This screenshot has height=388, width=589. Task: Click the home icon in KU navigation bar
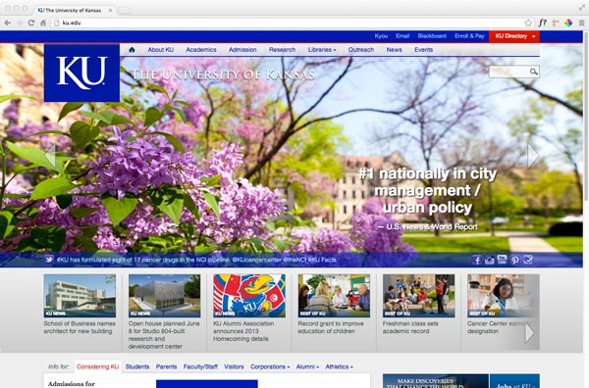click(132, 50)
